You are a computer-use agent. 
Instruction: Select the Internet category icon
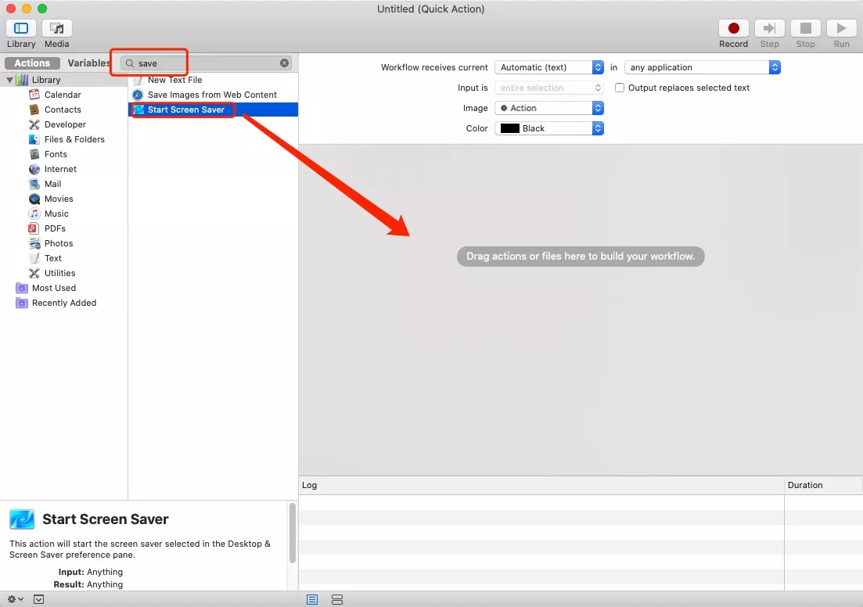pyautogui.click(x=34, y=169)
